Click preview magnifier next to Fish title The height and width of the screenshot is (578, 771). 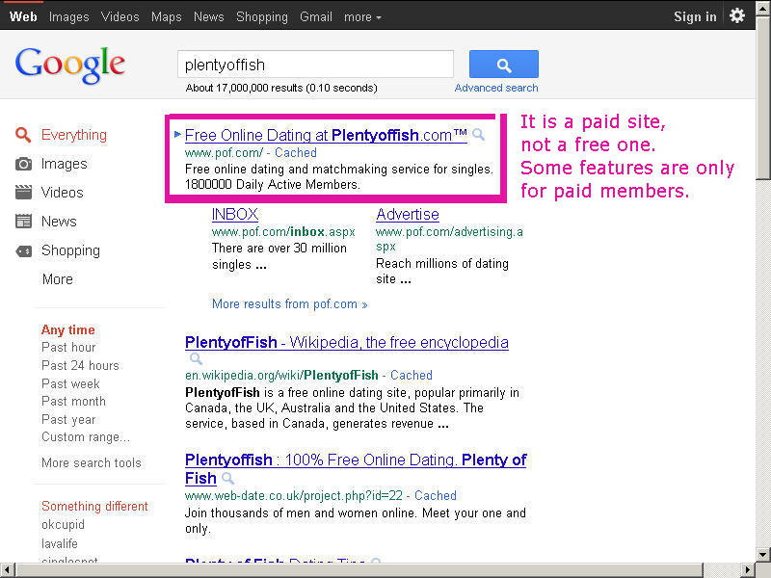227,478
